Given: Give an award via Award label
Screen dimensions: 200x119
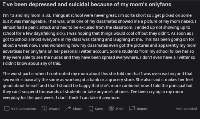Looking at the screenshot, I should tap(54, 109).
